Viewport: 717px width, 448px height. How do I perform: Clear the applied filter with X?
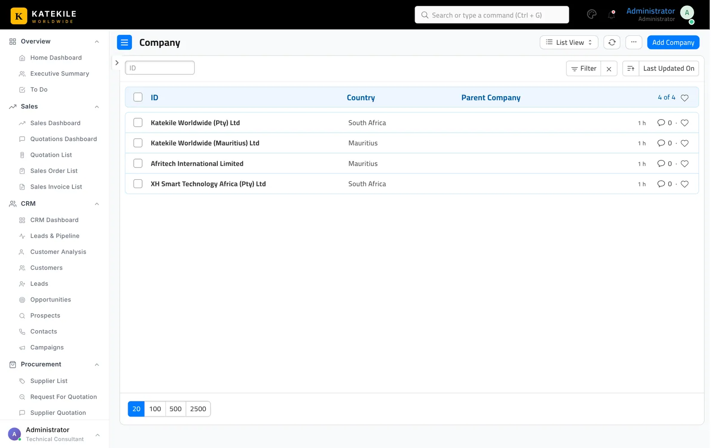(609, 69)
